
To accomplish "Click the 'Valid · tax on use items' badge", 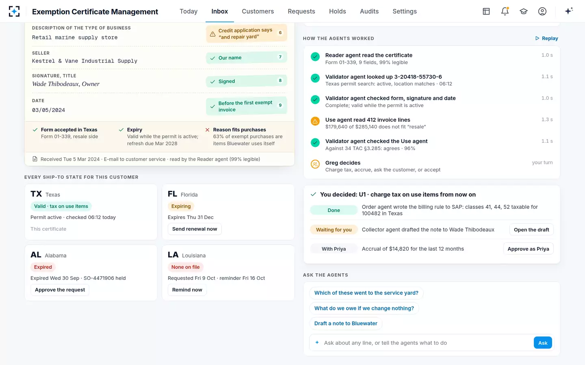I will pyautogui.click(x=61, y=206).
